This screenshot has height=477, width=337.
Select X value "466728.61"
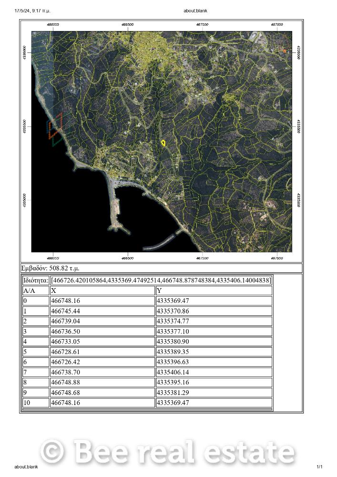click(x=66, y=352)
